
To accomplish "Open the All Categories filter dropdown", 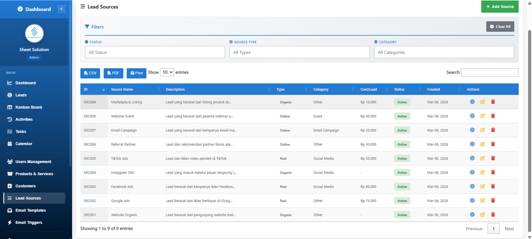I will [x=444, y=52].
